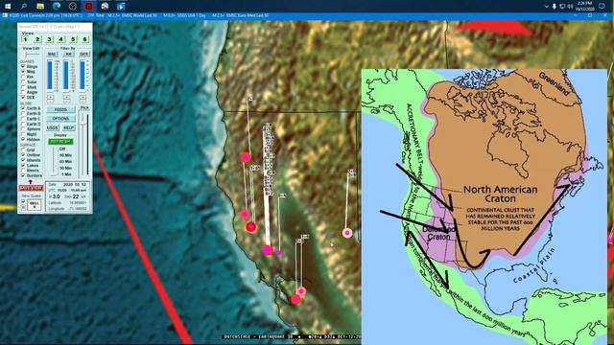
Task: Switch to view 2
Action: point(37,39)
